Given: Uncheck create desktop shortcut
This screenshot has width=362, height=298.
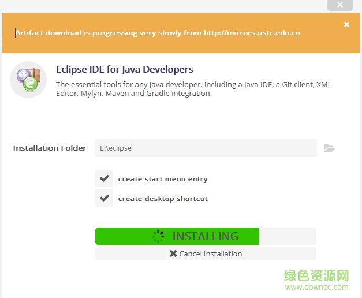Looking at the screenshot, I should click(104, 198).
